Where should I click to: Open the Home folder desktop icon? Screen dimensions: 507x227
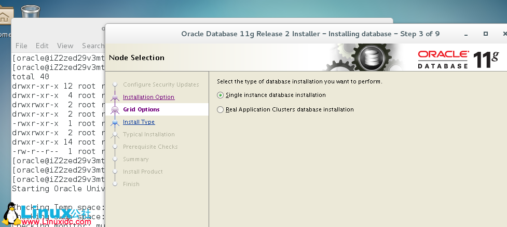pyautogui.click(x=6, y=16)
